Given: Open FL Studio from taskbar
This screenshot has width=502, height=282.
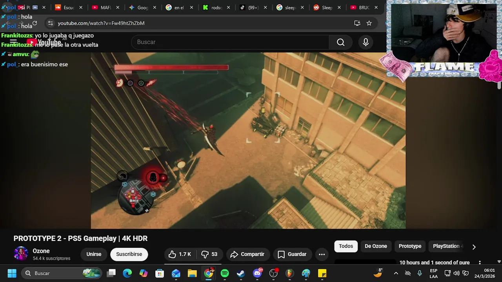Looking at the screenshot, I should pos(289,273).
